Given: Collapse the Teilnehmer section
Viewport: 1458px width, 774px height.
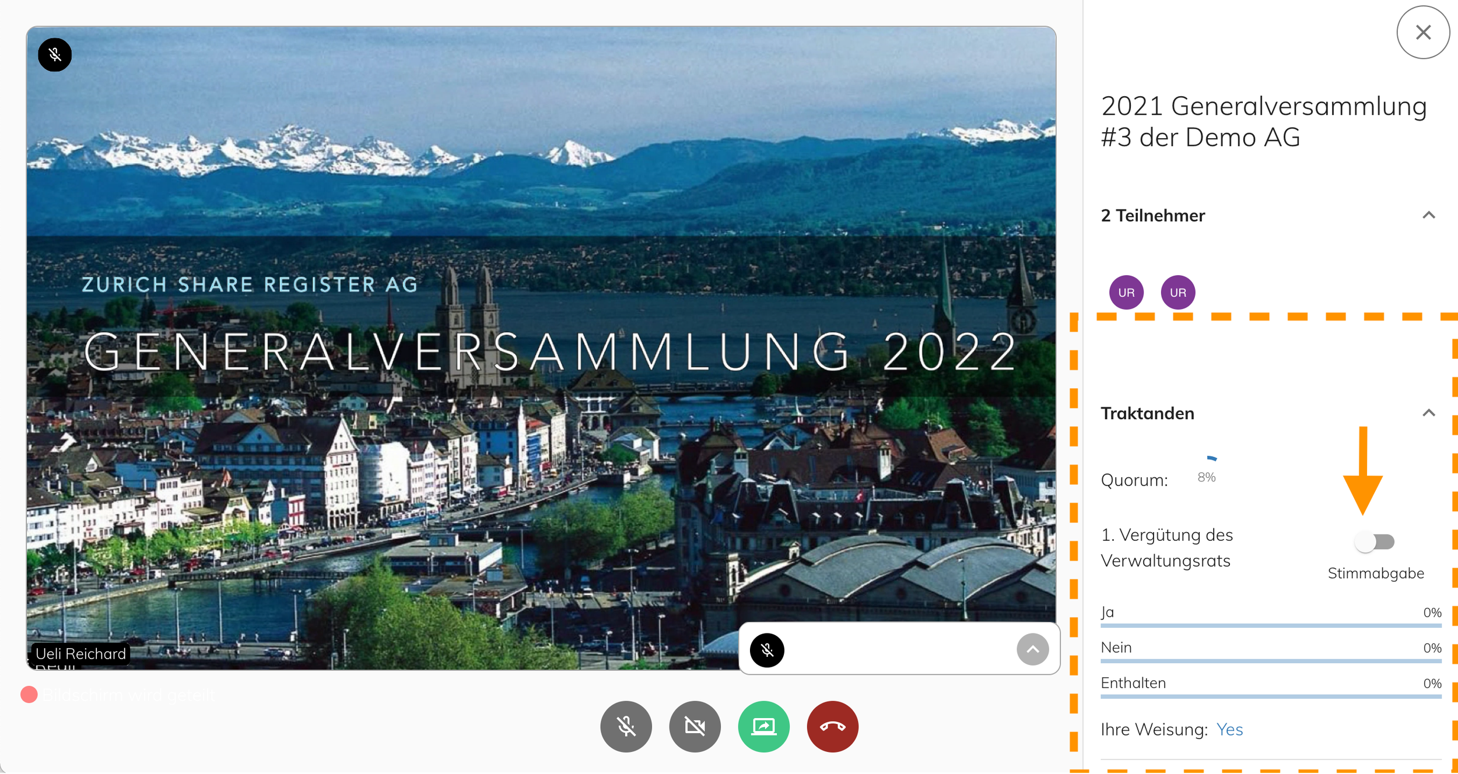Looking at the screenshot, I should point(1428,215).
